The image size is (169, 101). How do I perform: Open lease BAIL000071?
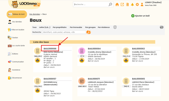click(94, 79)
